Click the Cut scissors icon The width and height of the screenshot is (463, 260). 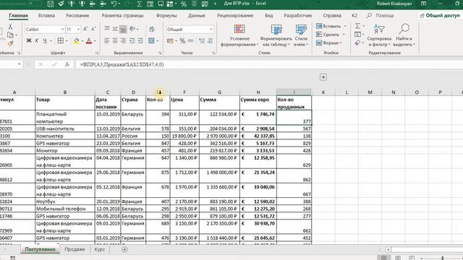[x=10, y=27]
